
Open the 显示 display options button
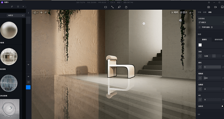184,12
